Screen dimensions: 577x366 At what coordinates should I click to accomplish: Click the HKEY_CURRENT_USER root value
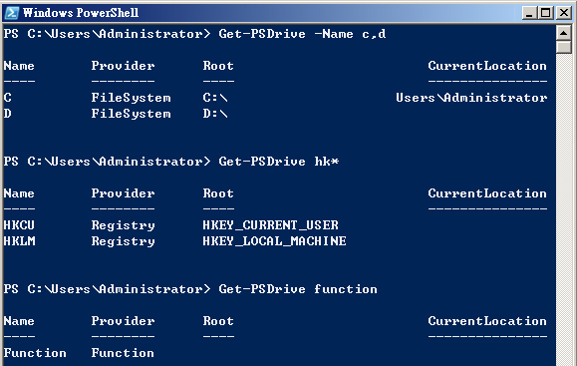270,225
